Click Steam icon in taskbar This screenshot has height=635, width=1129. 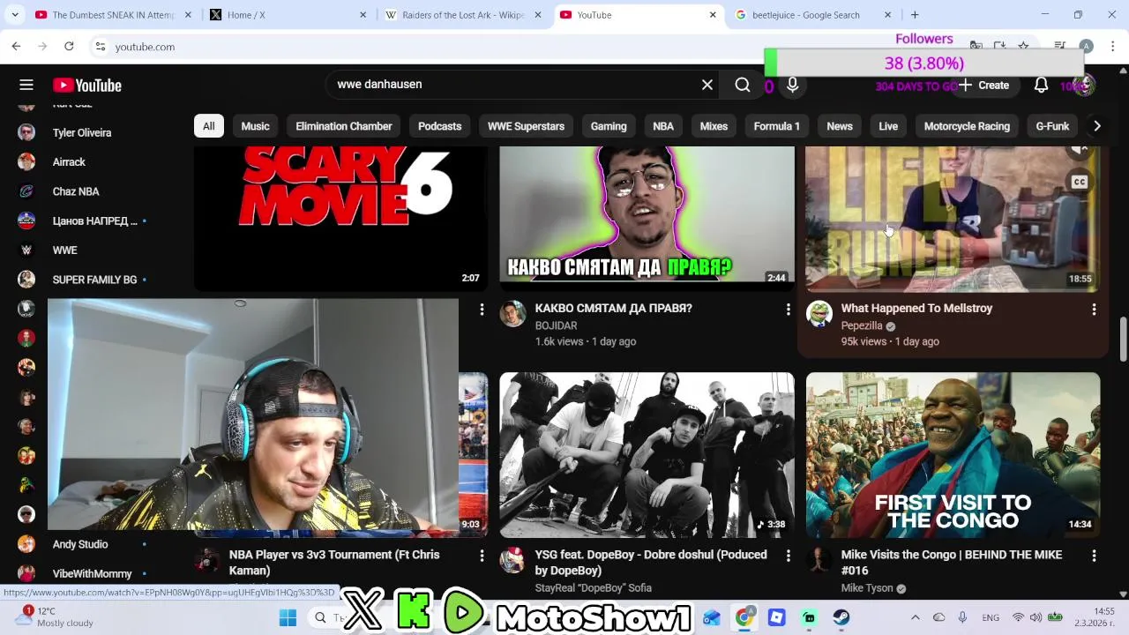(x=841, y=618)
